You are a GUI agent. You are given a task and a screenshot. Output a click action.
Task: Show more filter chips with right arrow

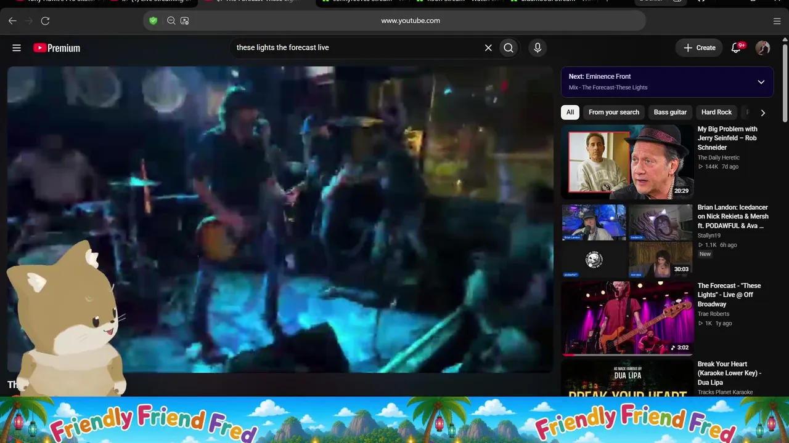click(x=762, y=113)
